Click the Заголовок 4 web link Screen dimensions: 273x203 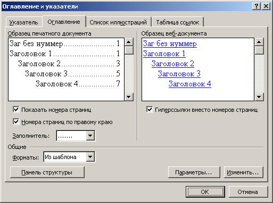(x=190, y=84)
